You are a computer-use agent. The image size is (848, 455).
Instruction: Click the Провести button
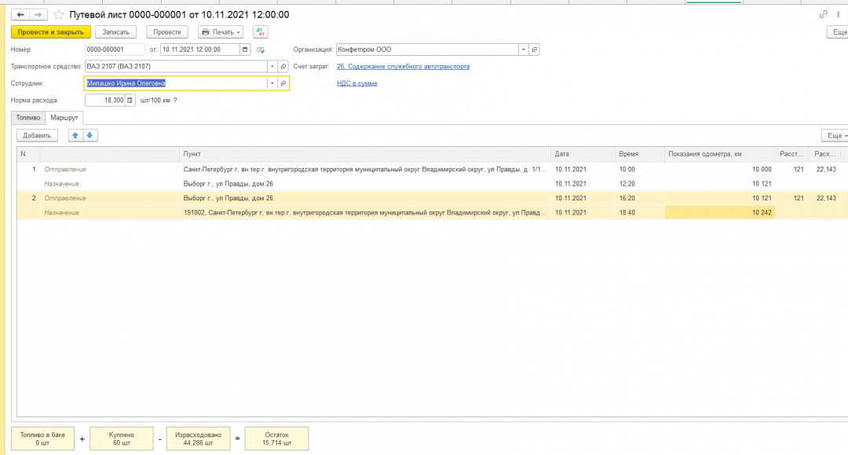pyautogui.click(x=167, y=32)
